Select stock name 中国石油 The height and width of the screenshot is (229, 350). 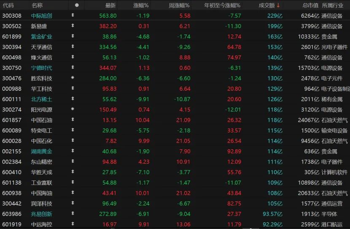click(x=41, y=120)
